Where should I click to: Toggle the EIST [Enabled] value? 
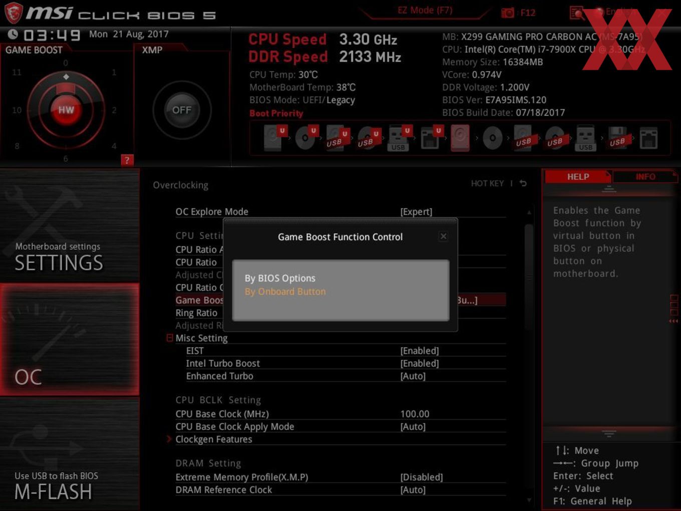click(x=420, y=351)
